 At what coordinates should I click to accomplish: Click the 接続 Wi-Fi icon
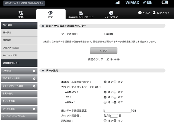pyautogui.click(x=21, y=13)
